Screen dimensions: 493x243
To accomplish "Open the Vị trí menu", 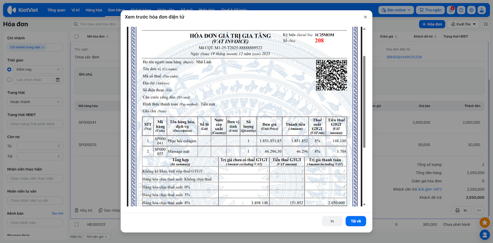I will 75,10.
